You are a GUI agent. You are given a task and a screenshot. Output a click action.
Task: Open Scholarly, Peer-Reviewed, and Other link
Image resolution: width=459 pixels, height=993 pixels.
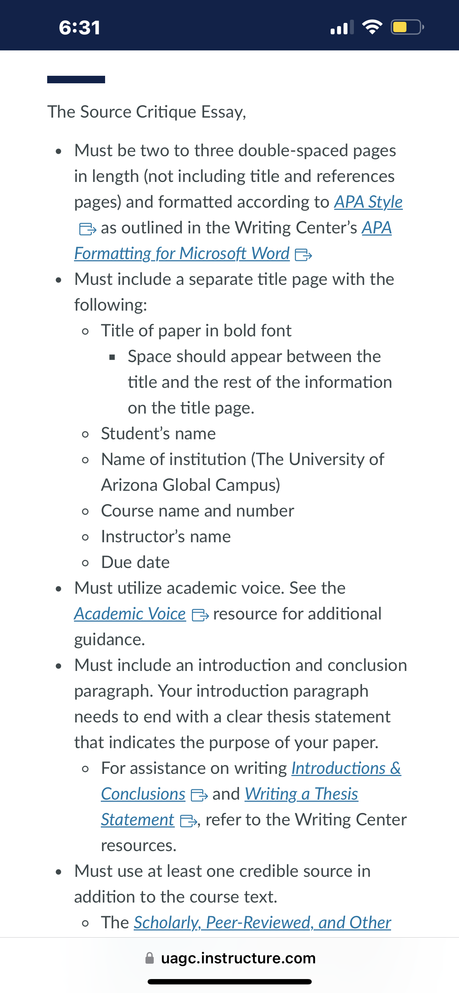point(262,923)
